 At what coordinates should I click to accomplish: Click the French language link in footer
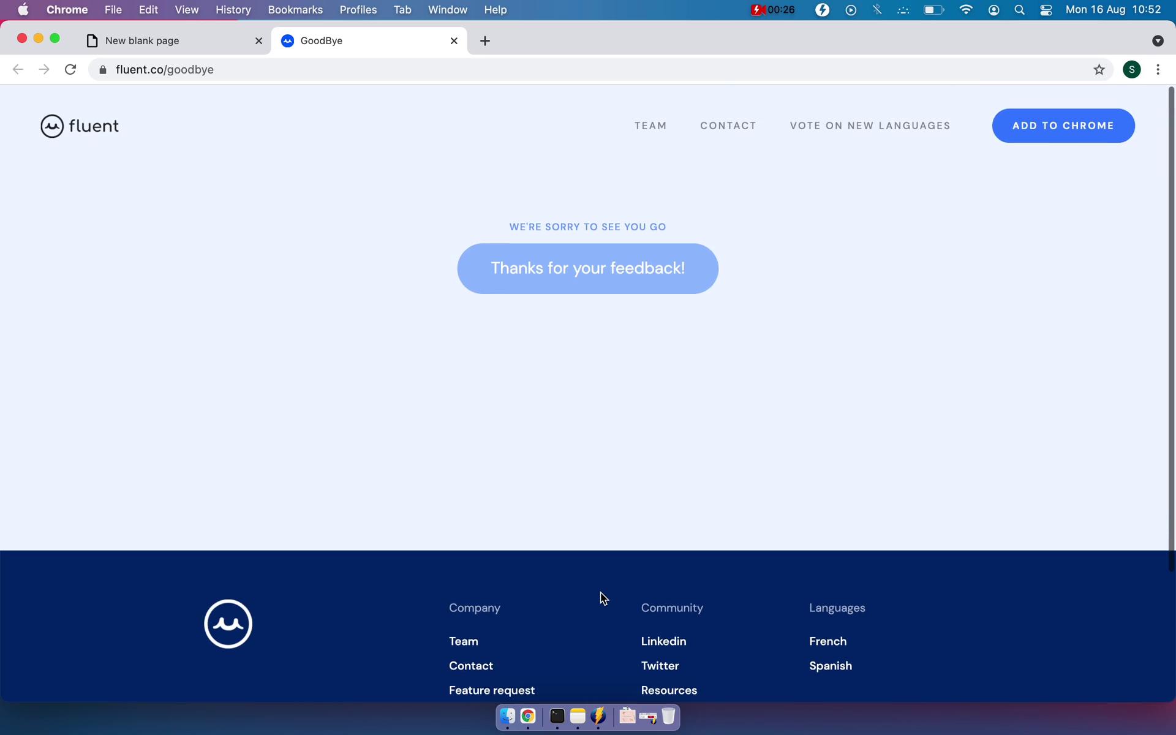827,641
